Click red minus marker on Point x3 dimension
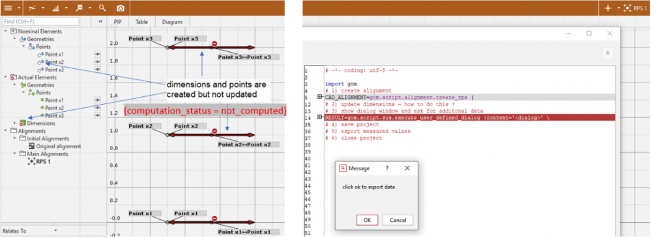The width and height of the screenshot is (651, 238). [x=214, y=44]
